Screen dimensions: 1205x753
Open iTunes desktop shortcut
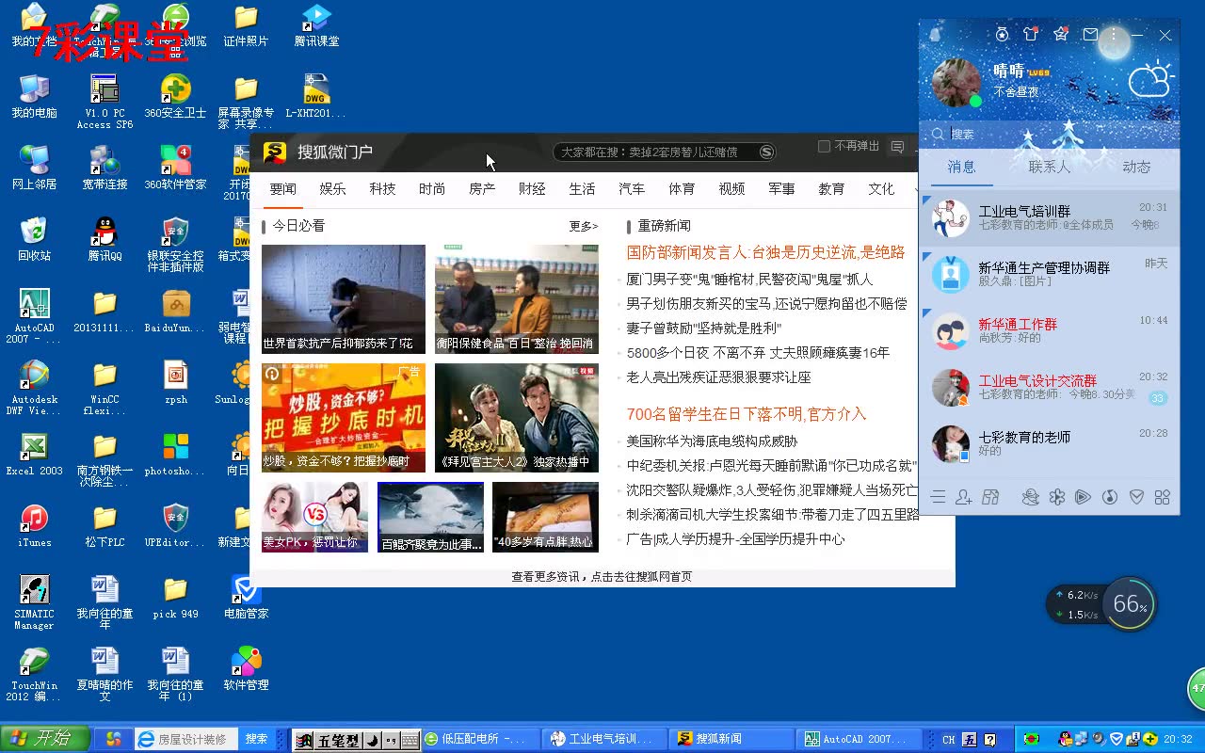pyautogui.click(x=34, y=526)
